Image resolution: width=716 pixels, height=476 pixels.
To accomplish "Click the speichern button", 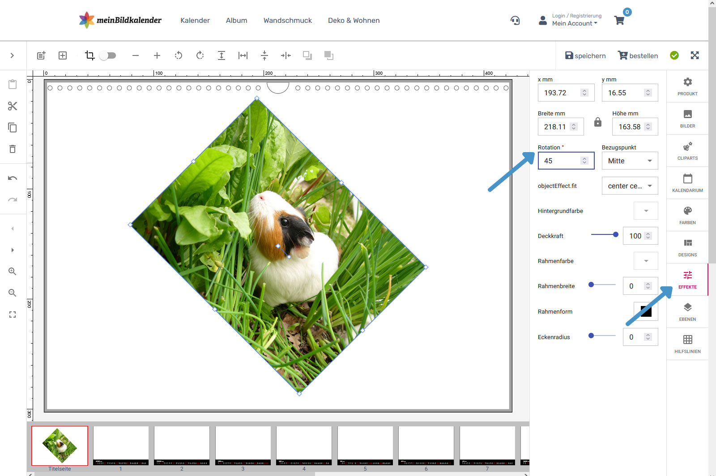I will pos(585,55).
